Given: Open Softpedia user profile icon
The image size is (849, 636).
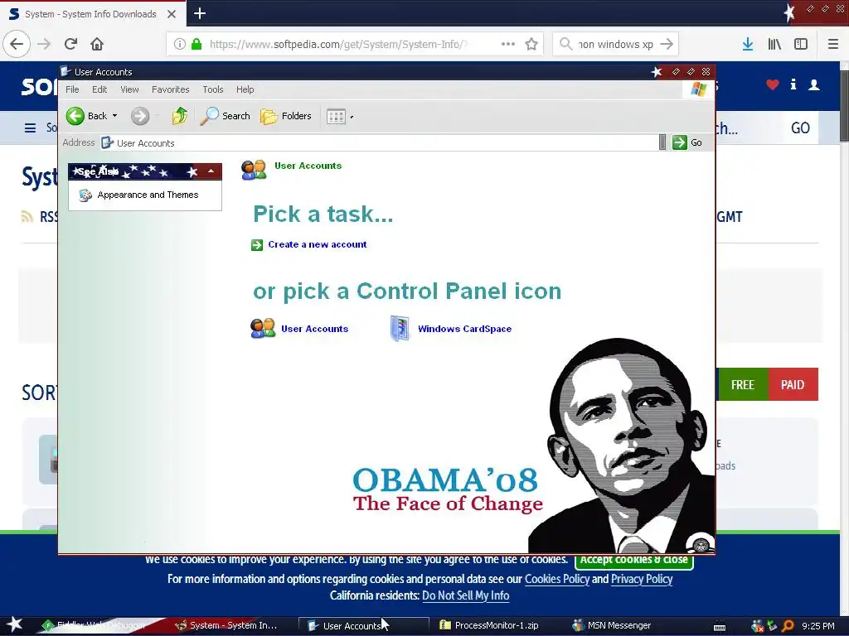Looking at the screenshot, I should [x=814, y=84].
